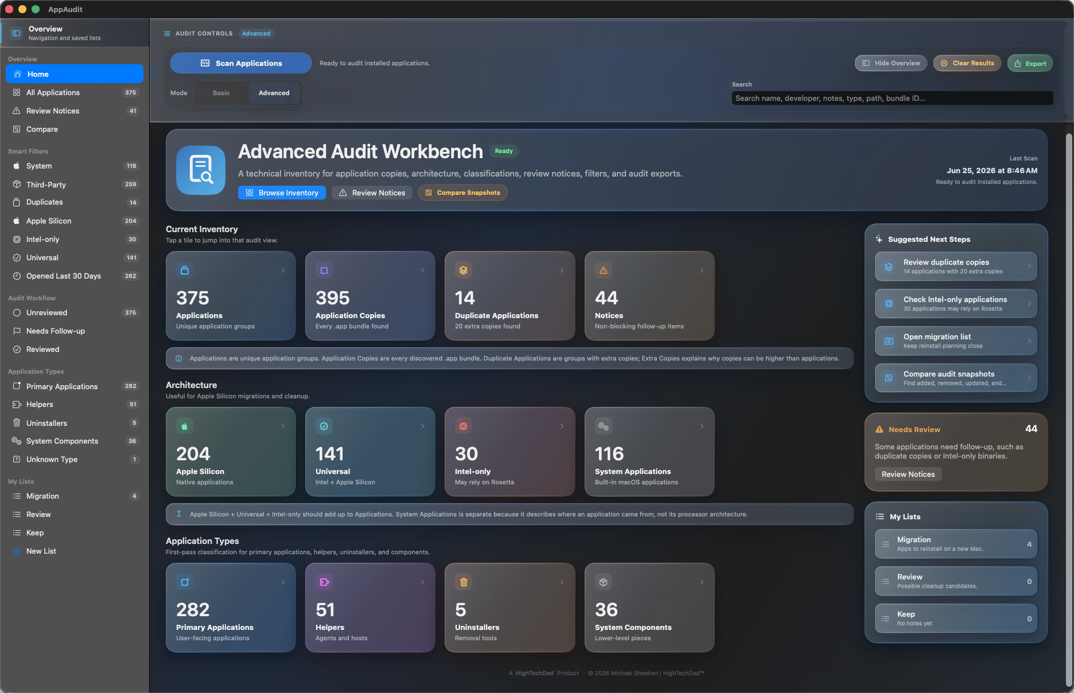Select the Intel-only smart filter
Screen dimensions: 1074x693
75,239
